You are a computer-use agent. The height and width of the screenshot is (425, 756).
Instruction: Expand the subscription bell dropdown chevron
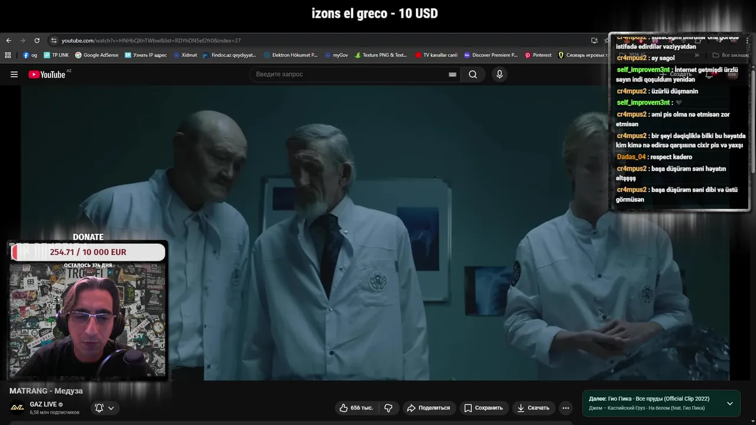111,408
